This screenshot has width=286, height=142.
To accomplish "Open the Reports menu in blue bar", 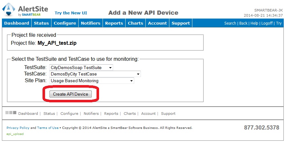I will pos(114,23).
